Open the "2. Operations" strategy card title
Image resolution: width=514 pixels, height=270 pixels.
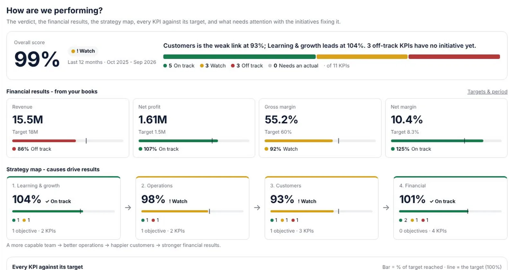157,186
